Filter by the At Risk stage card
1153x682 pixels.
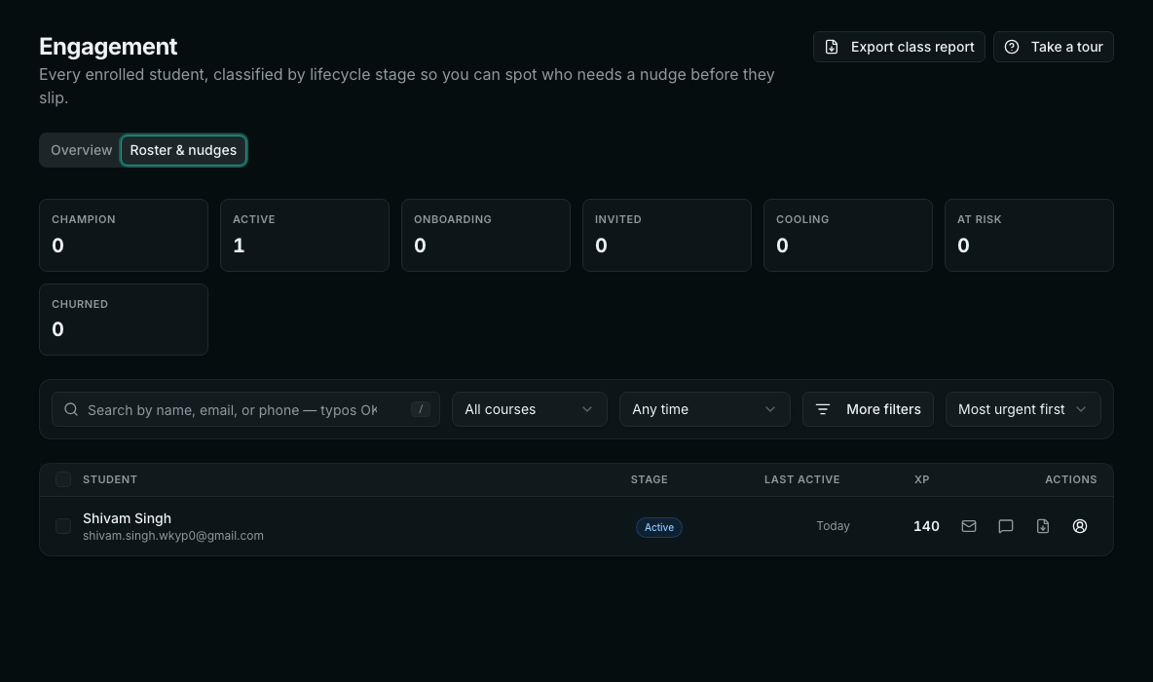(1028, 236)
